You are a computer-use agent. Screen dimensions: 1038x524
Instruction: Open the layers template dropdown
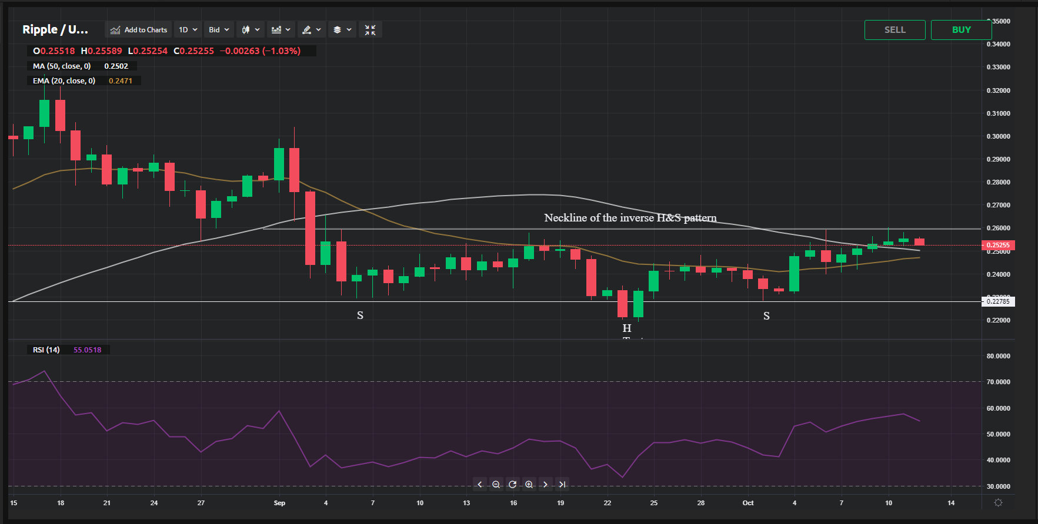tap(342, 30)
